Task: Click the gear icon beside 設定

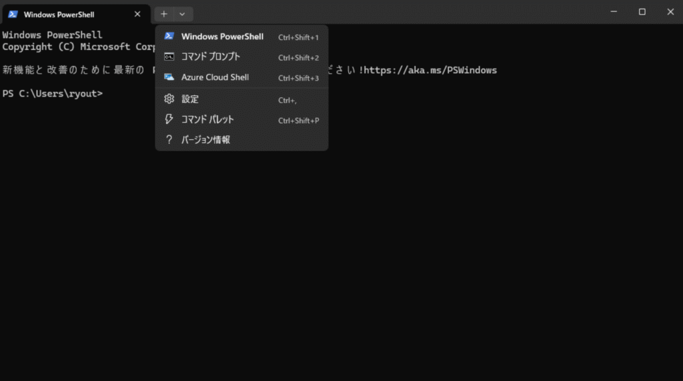Action: click(169, 99)
